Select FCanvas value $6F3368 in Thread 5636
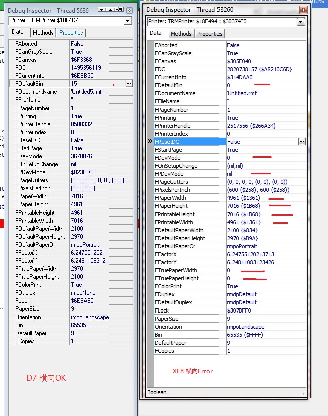This screenshot has width=328, height=416. tap(81, 60)
